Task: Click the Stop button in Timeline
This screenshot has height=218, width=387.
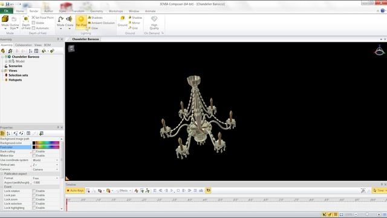Action: [178, 191]
